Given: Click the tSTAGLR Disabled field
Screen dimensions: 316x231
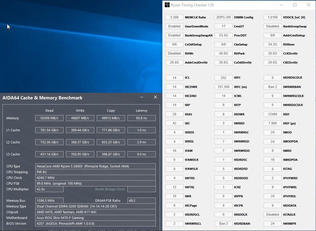Looking at the screenshot, I should (x=272, y=215).
